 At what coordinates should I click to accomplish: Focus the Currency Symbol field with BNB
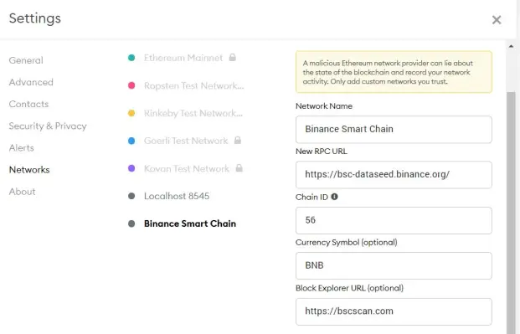point(394,265)
